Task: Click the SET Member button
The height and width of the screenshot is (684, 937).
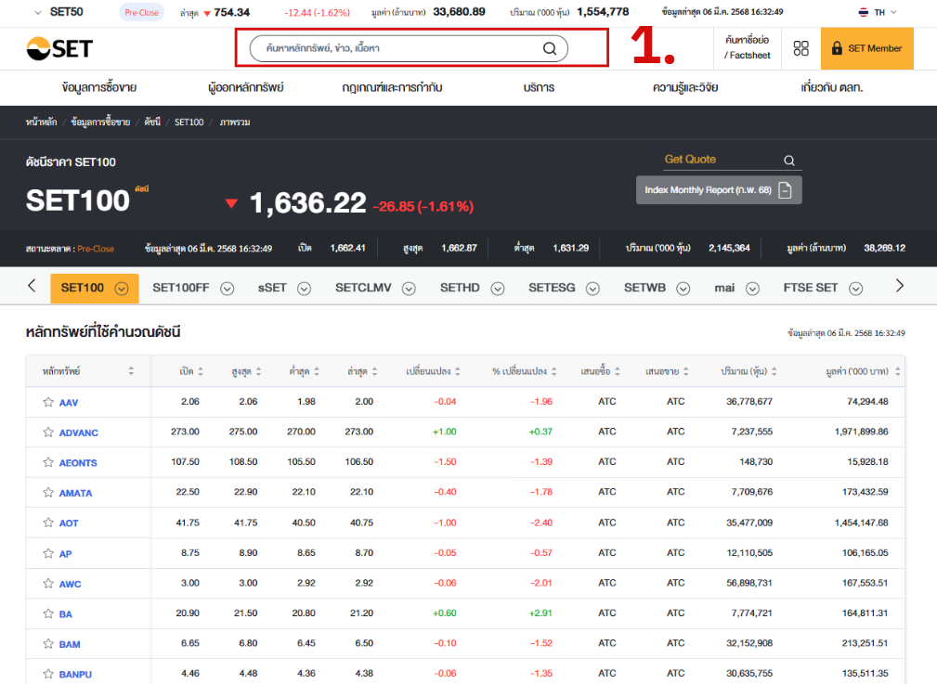Action: (867, 48)
